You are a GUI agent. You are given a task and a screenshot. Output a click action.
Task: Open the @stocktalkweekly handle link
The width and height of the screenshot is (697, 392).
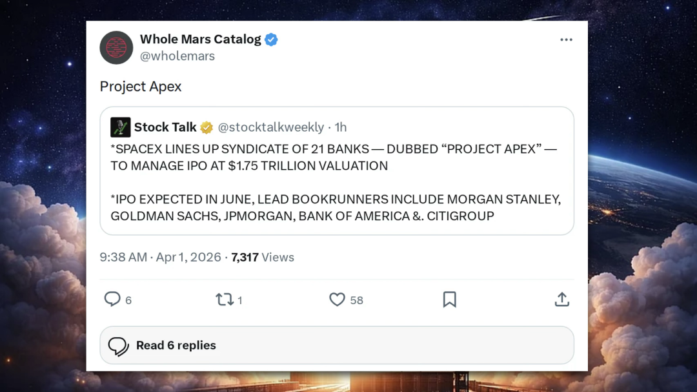(270, 127)
